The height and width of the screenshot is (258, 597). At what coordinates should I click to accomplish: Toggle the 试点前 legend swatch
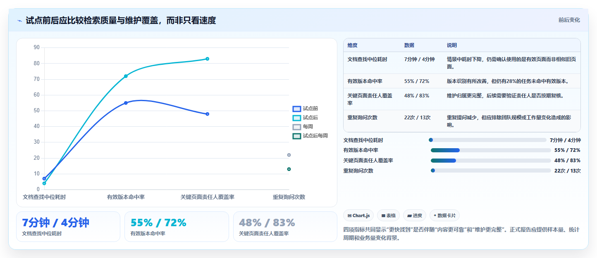click(x=297, y=109)
